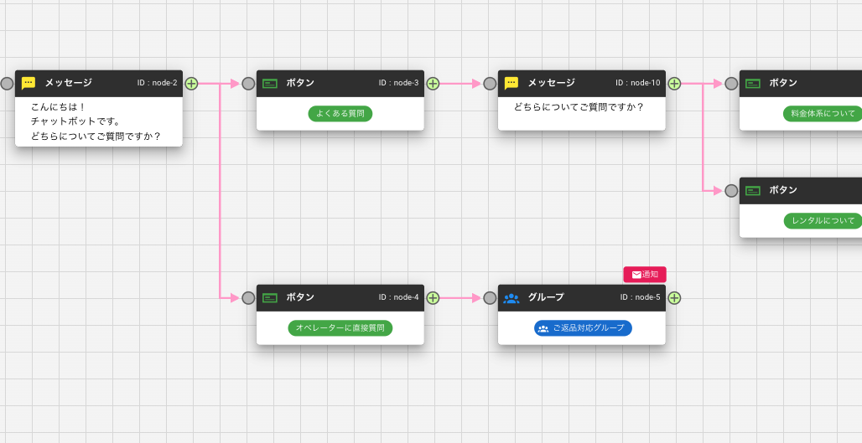
Task: Select the gray input port of node-3
Action: [x=248, y=83]
